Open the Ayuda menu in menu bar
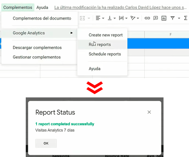 click(x=42, y=7)
